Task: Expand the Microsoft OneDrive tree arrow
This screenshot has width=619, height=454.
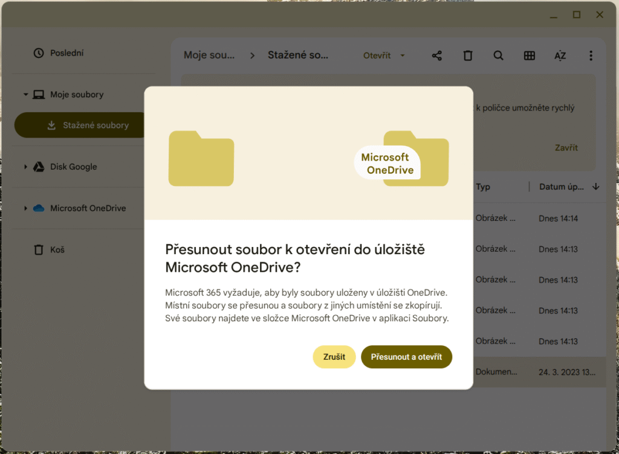Action: (25, 208)
